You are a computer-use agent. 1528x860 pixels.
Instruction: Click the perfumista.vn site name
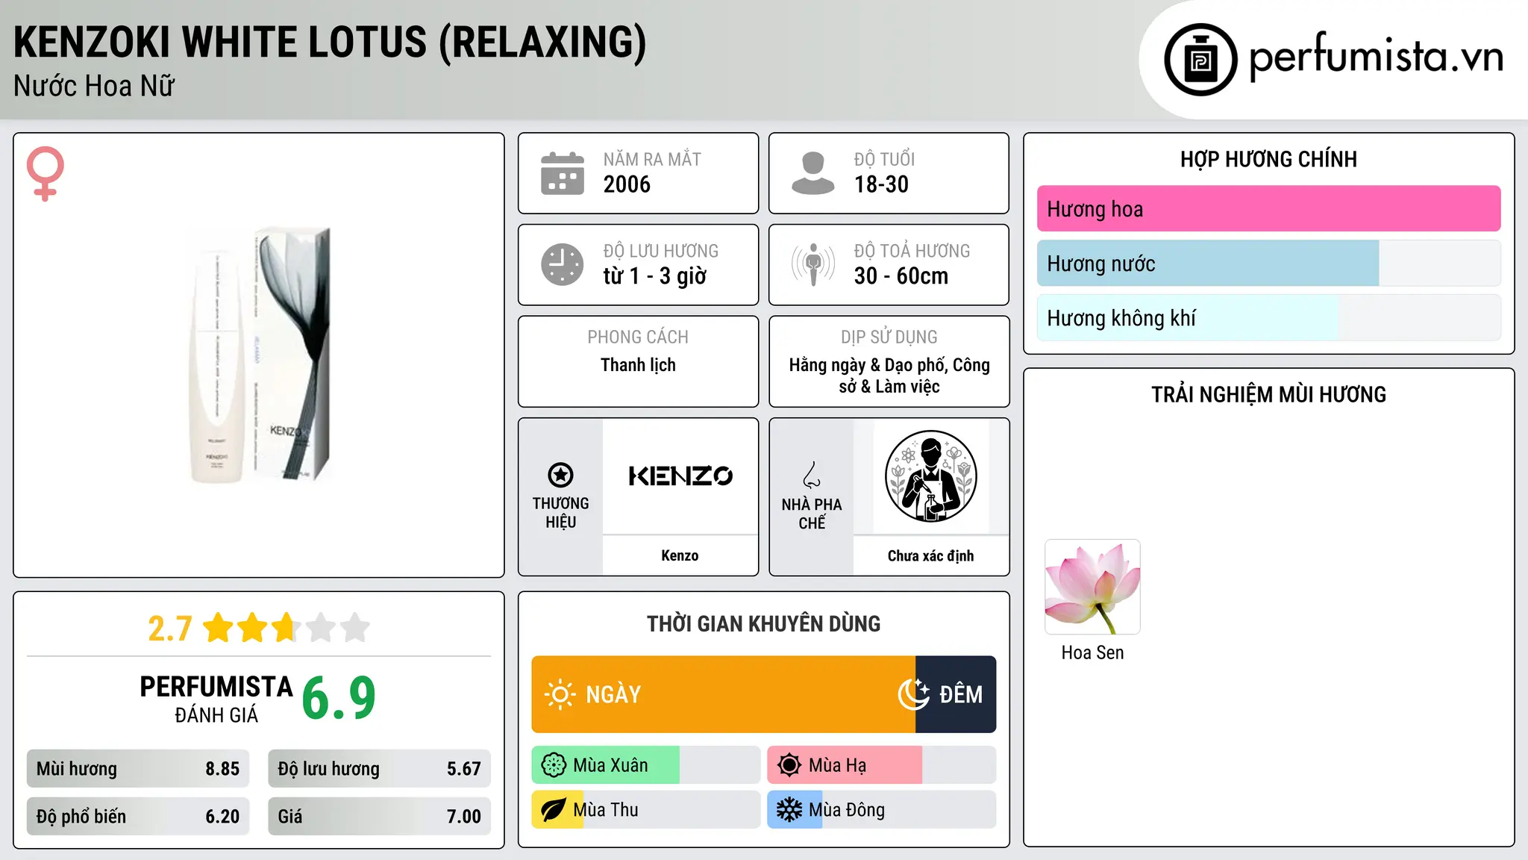click(x=1377, y=57)
